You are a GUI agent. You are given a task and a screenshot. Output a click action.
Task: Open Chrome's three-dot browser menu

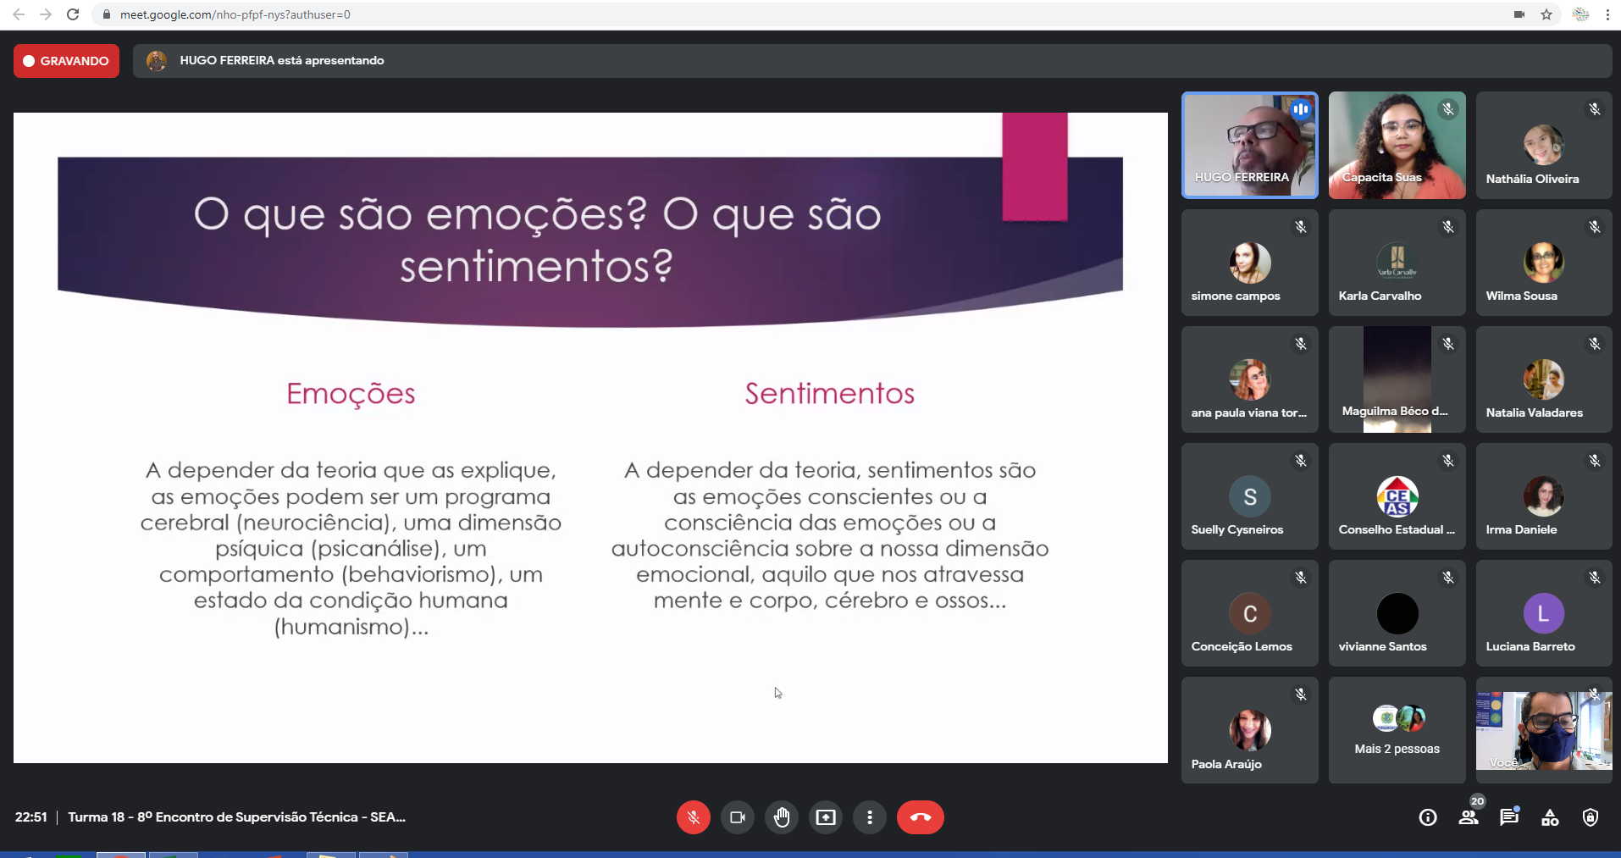[1607, 14]
